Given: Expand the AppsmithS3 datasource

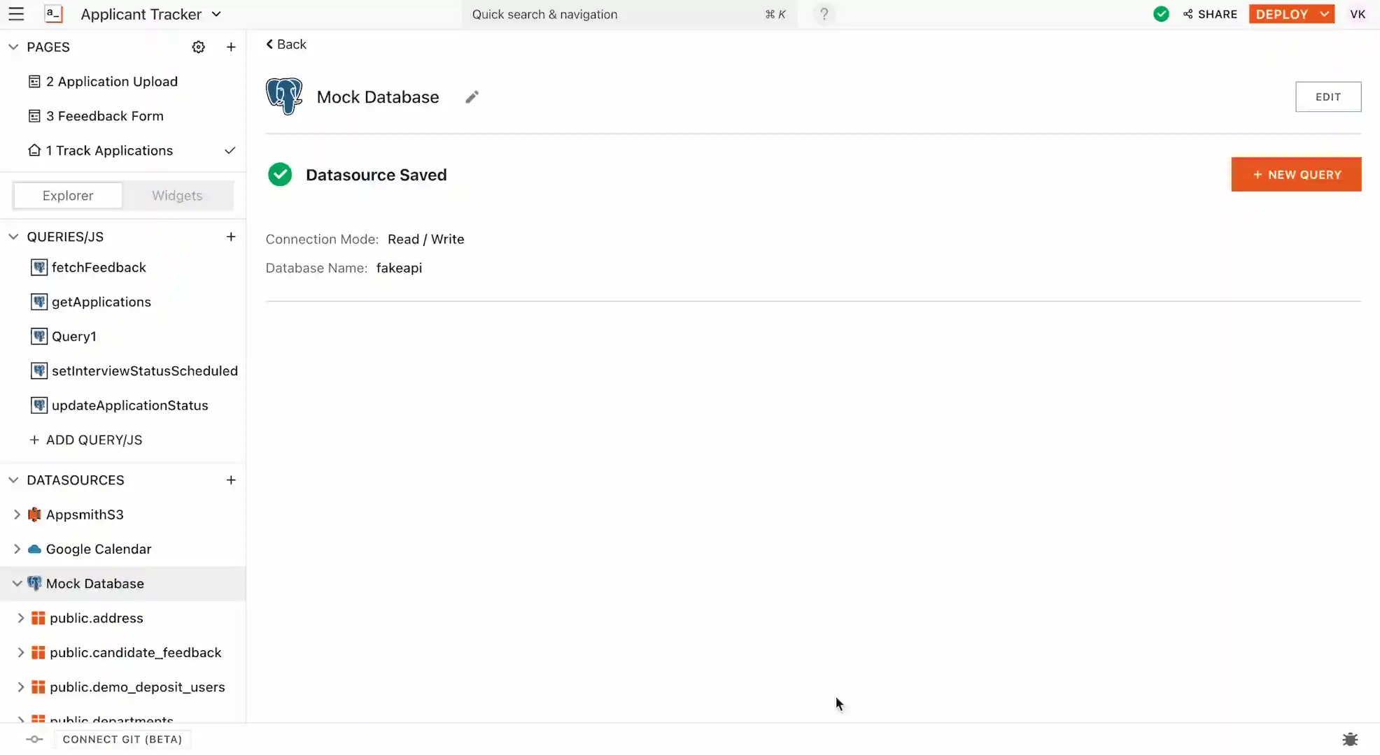Looking at the screenshot, I should coord(17,515).
